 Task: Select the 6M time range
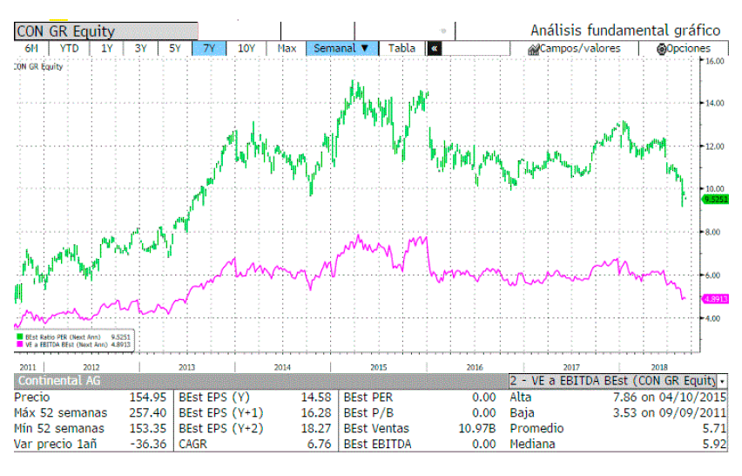point(30,49)
